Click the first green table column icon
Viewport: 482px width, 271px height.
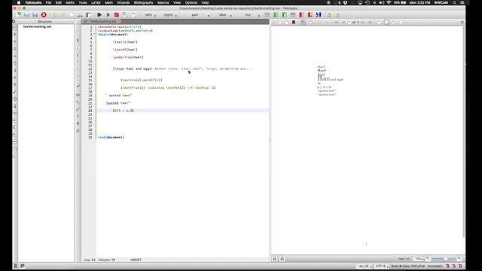[276, 15]
